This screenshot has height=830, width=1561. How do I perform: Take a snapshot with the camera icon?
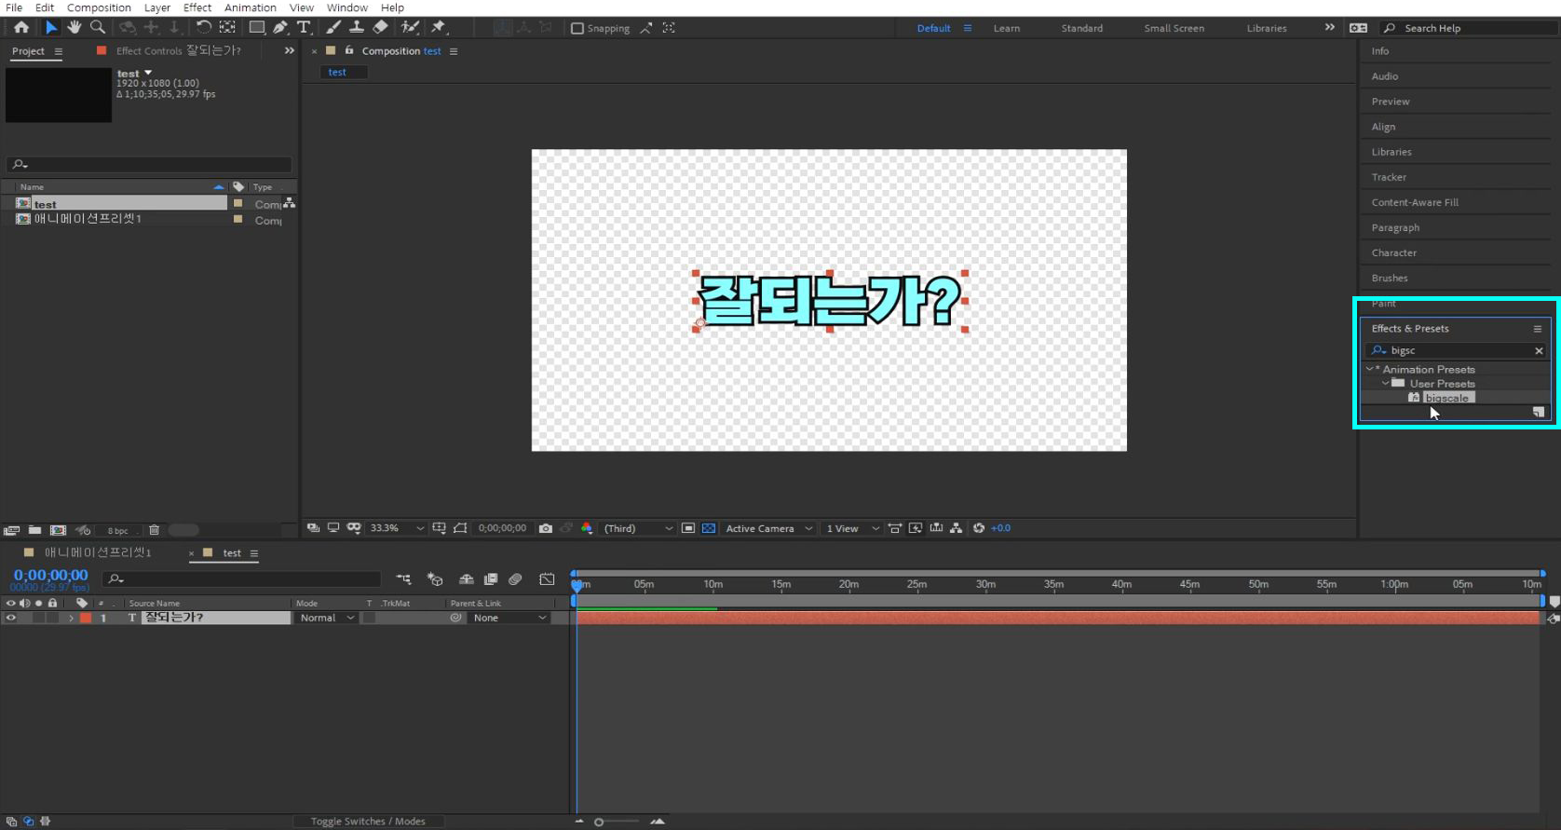tap(546, 528)
